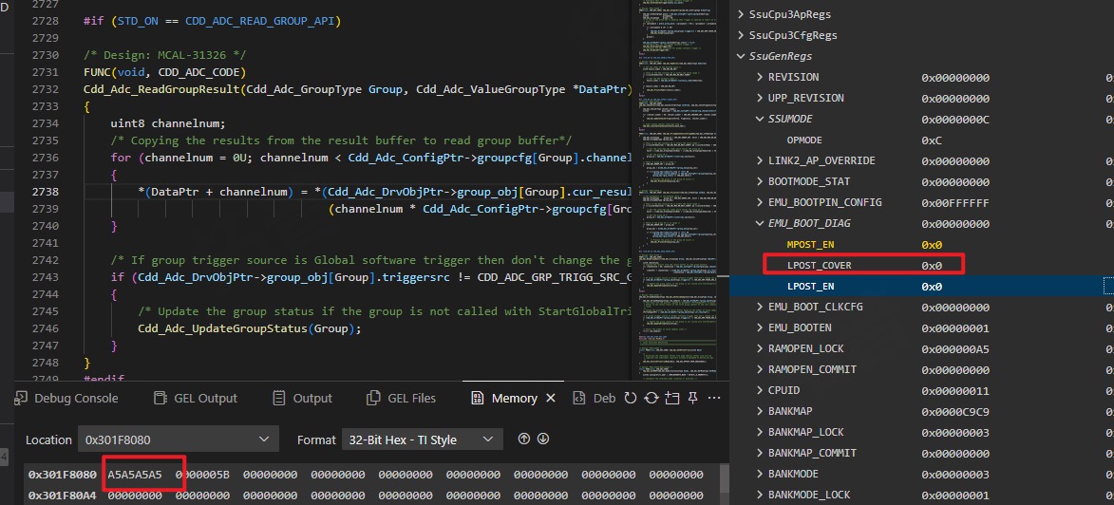Expand the BANKMAP_LOCK register

pyautogui.click(x=760, y=432)
